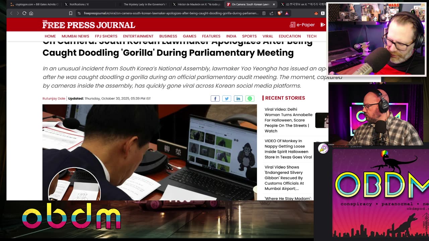
Task: Click the article updated date text
Action: pyautogui.click(x=109, y=98)
